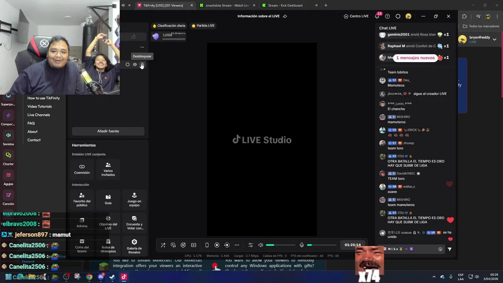This screenshot has height=283, width=503.
Task: Click the emoji icon in chat input
Action: coord(440,249)
